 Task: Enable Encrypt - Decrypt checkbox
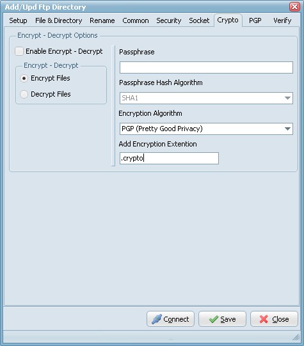(19, 51)
